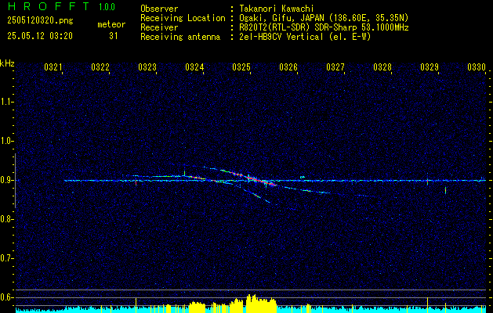Click time marker 0329

point(430,67)
